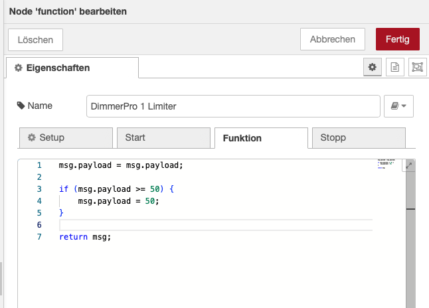This screenshot has width=429, height=308.
Task: Click the tag icon beside Name
Action: (21, 106)
